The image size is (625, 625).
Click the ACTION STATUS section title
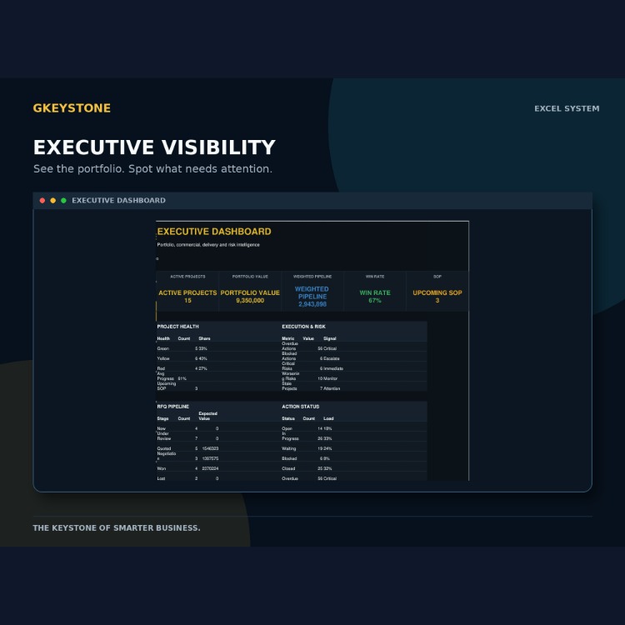(x=301, y=407)
